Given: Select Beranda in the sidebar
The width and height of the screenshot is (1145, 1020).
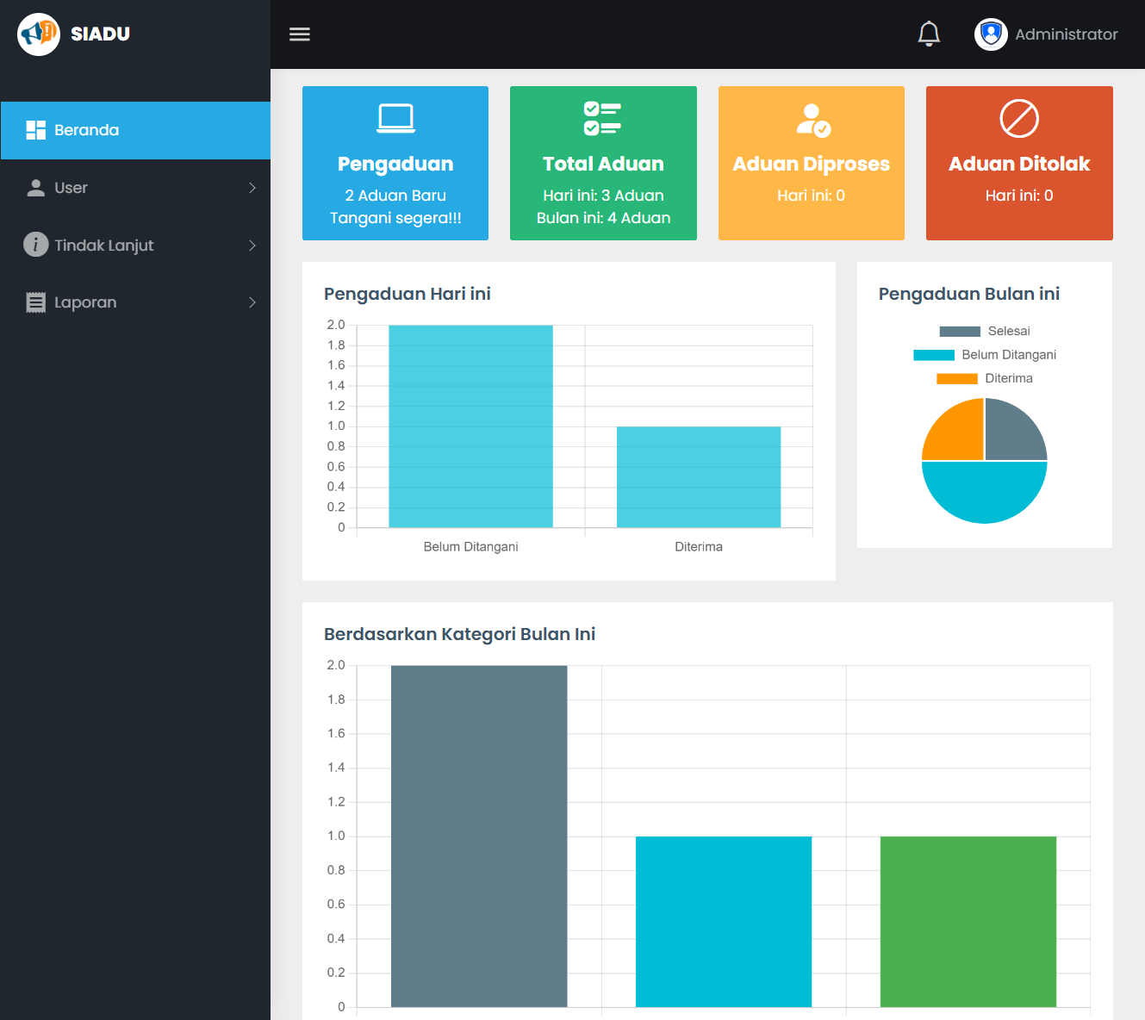Looking at the screenshot, I should coord(86,130).
